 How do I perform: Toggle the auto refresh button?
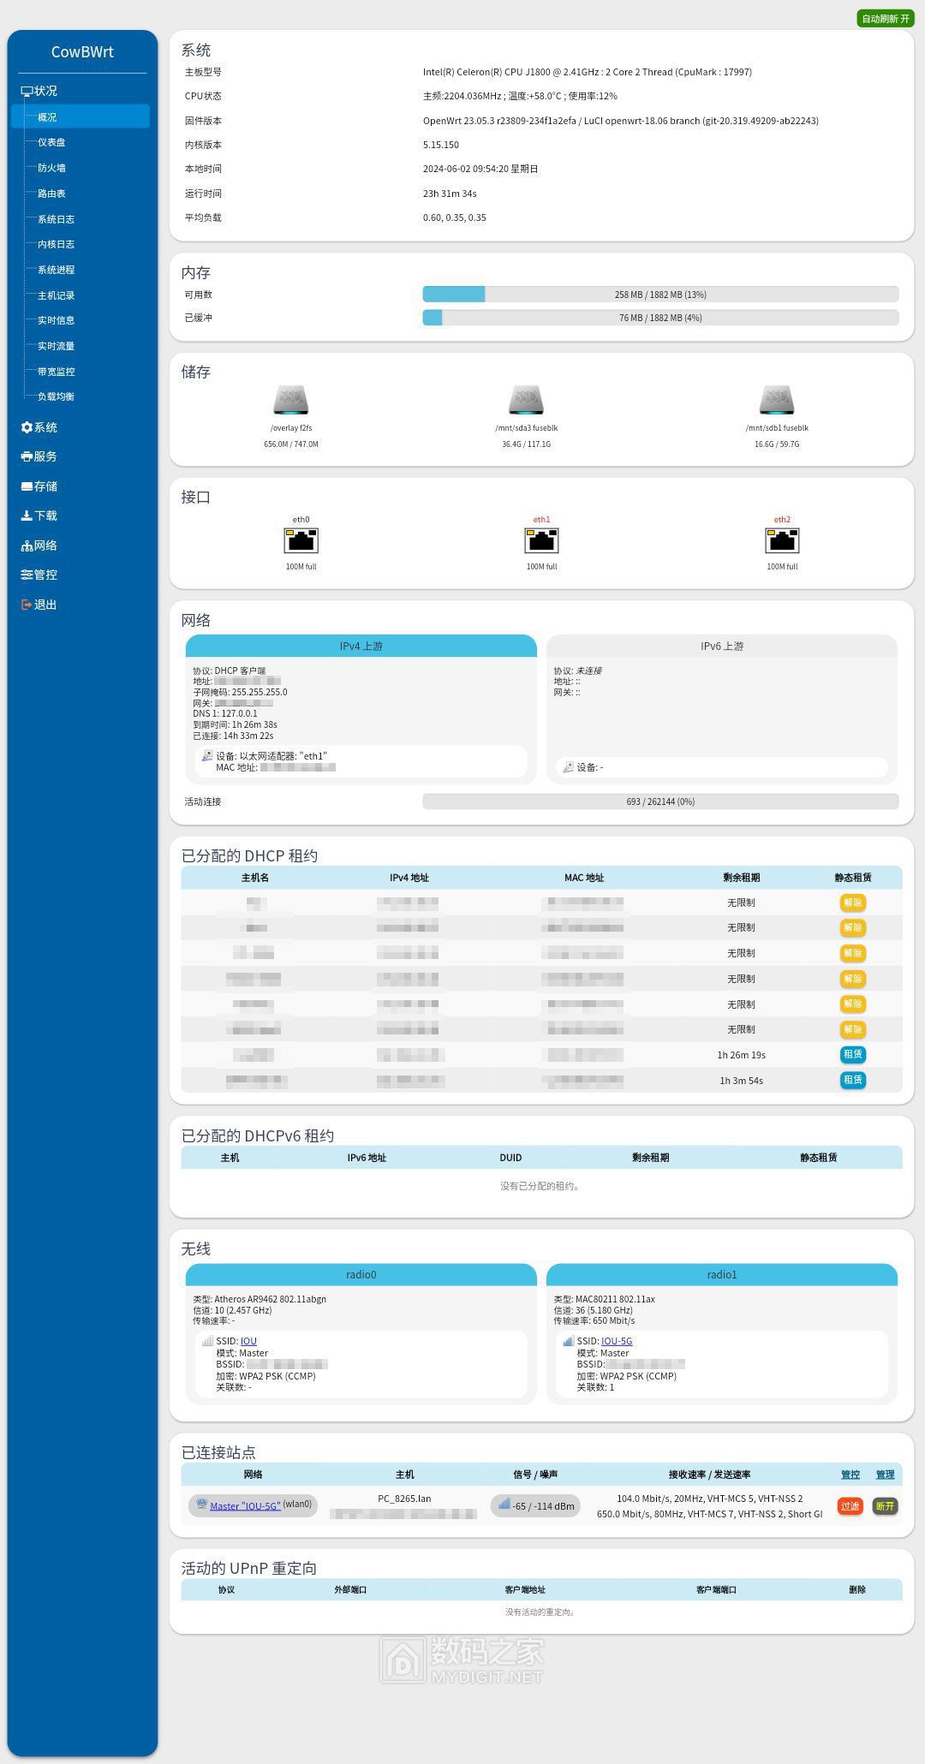tap(886, 19)
